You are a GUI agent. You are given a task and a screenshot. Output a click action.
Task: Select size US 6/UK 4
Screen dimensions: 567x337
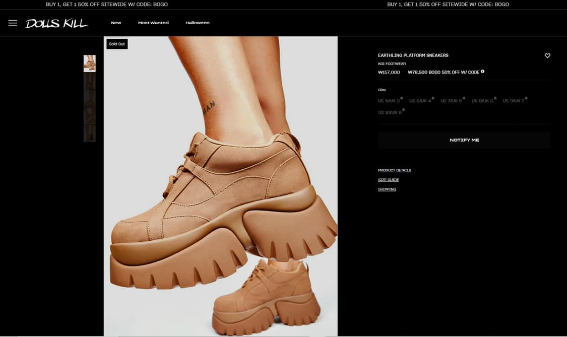[x=420, y=101]
